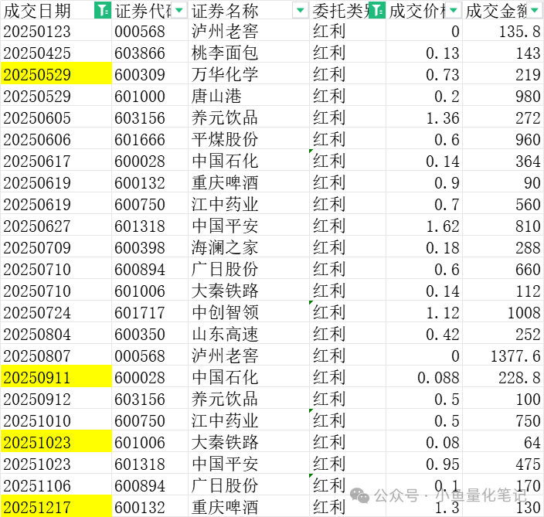Image resolution: width=544 pixels, height=517 pixels.
Task: Select code cell 600350
Action: pos(150,333)
